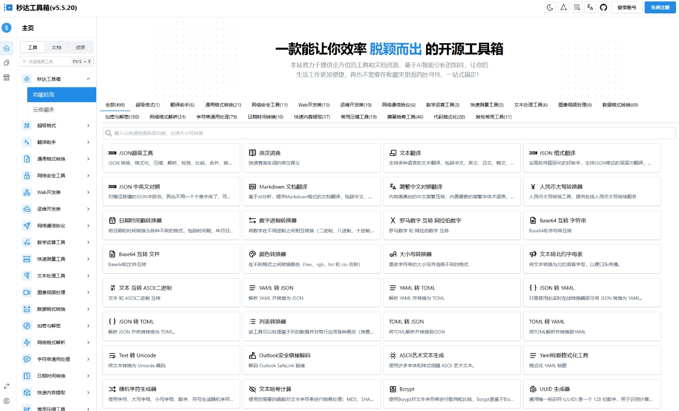Click the main tool search input field
The image size is (679, 411).
pos(390,133)
